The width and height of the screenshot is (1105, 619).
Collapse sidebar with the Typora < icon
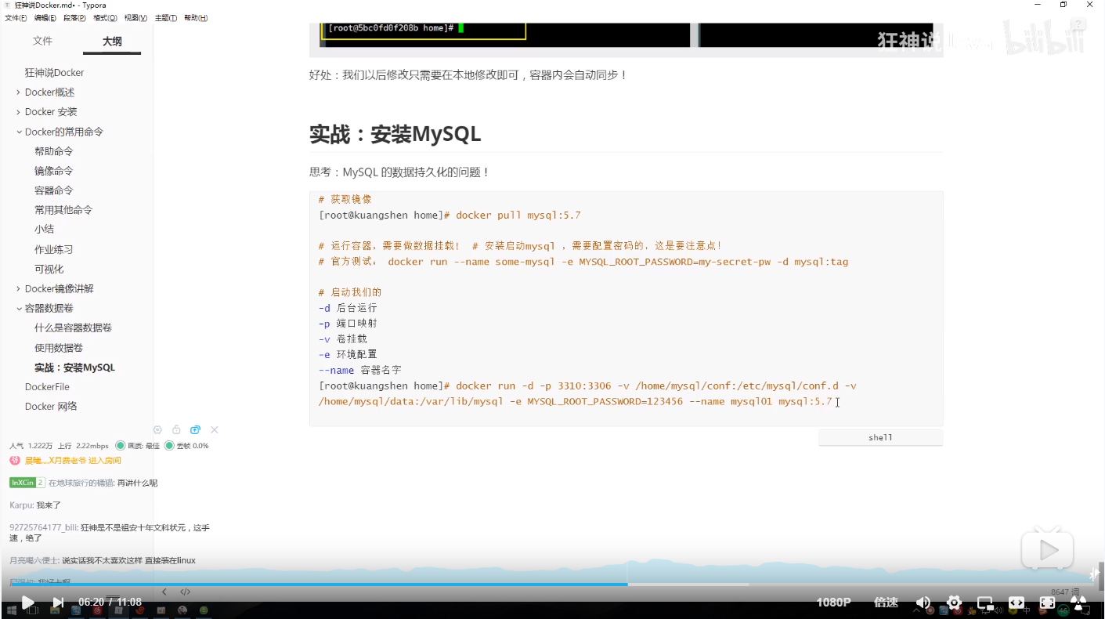164,592
